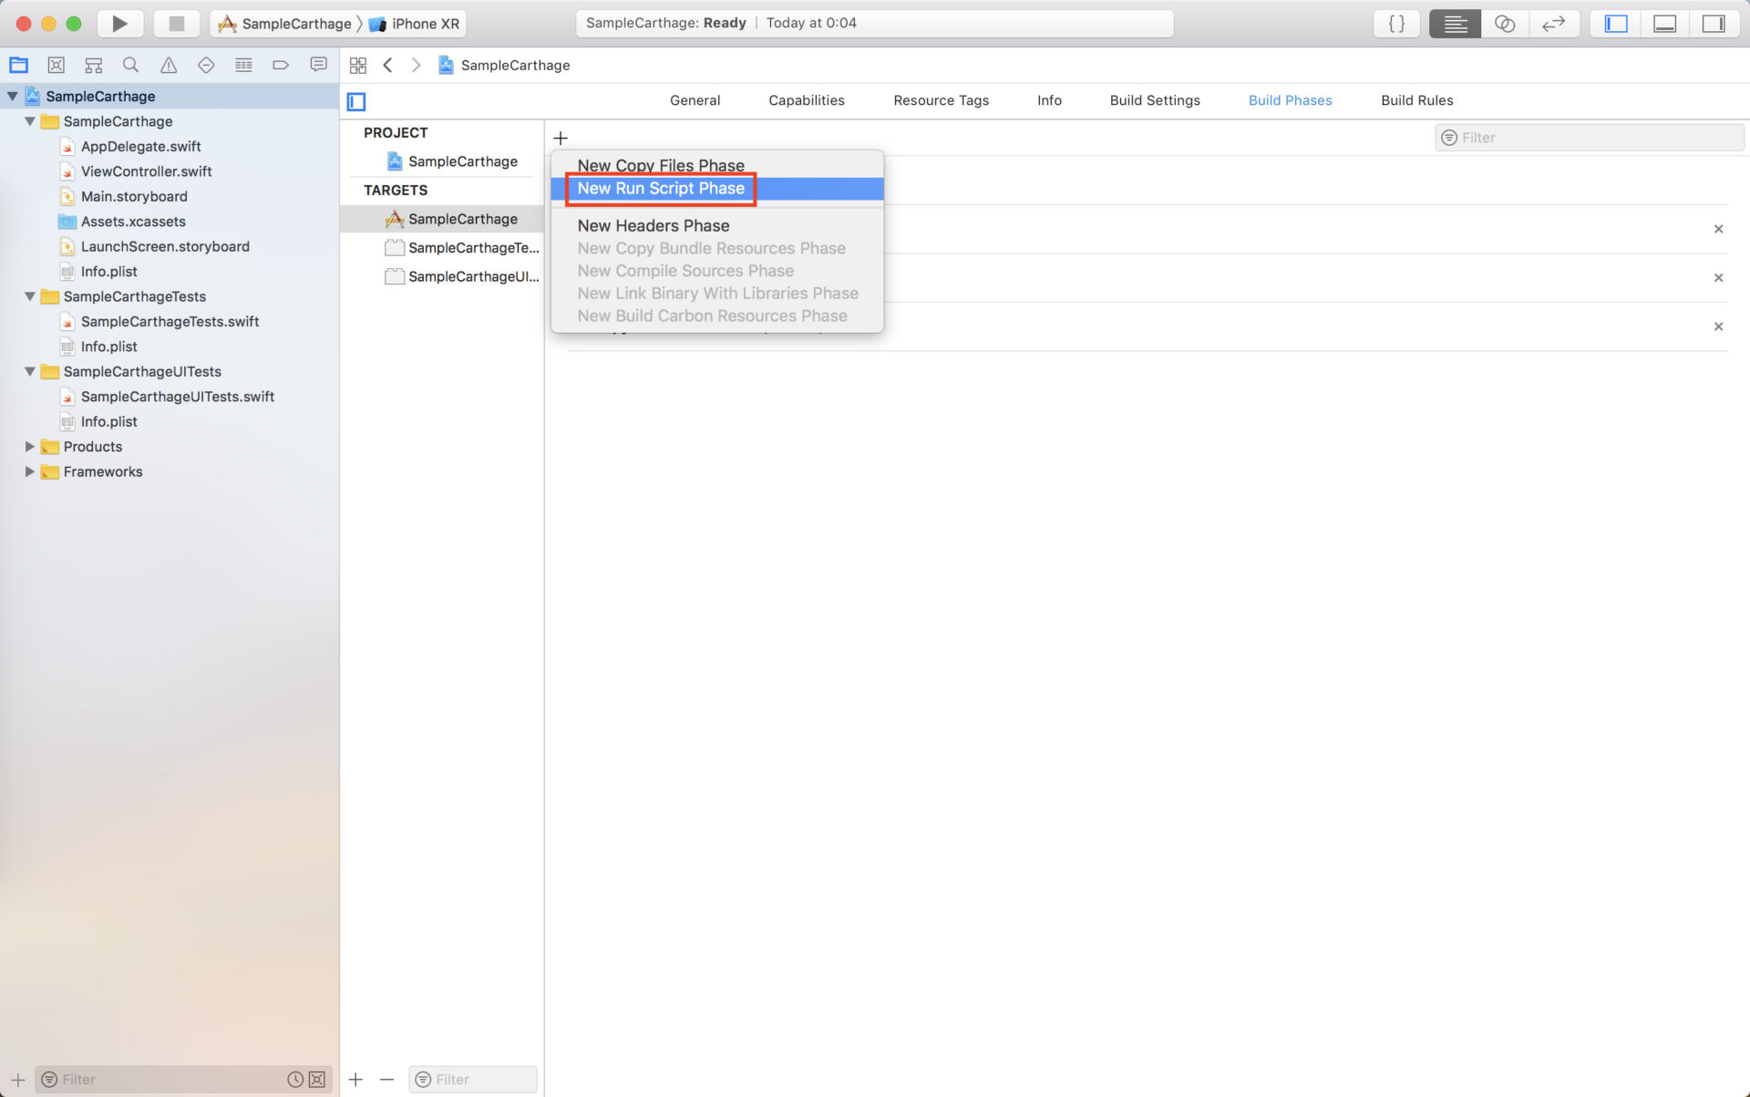
Task: Toggle the Inspectors panel visibility
Action: pos(1714,24)
